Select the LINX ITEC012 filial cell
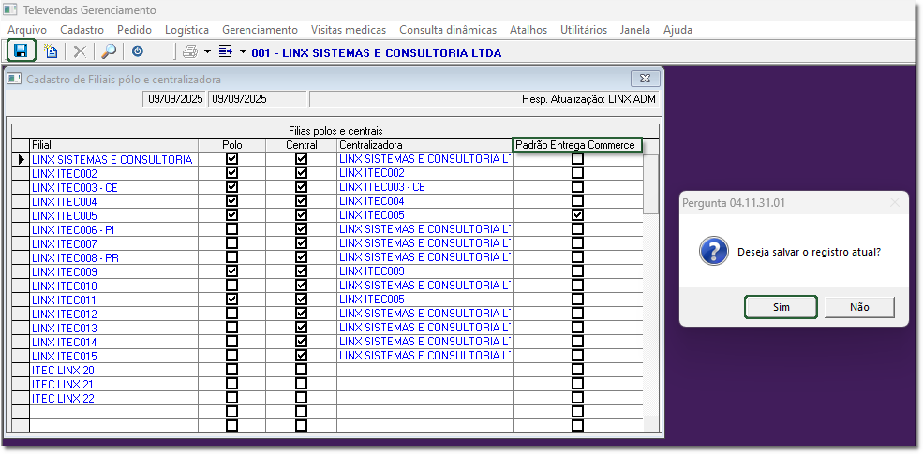 pyautogui.click(x=113, y=314)
